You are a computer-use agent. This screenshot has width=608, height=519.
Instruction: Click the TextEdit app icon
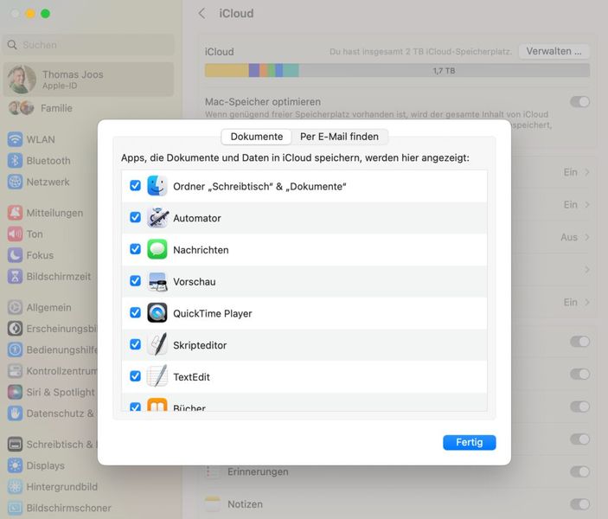click(x=157, y=376)
